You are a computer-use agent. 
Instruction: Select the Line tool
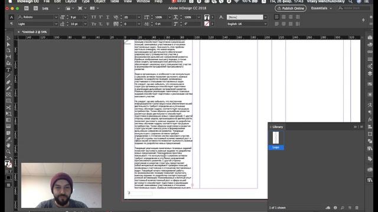coord(8,76)
